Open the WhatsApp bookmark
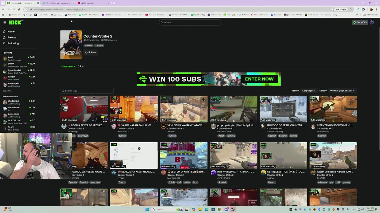Viewport: 380px width, 213px height. (198, 15)
